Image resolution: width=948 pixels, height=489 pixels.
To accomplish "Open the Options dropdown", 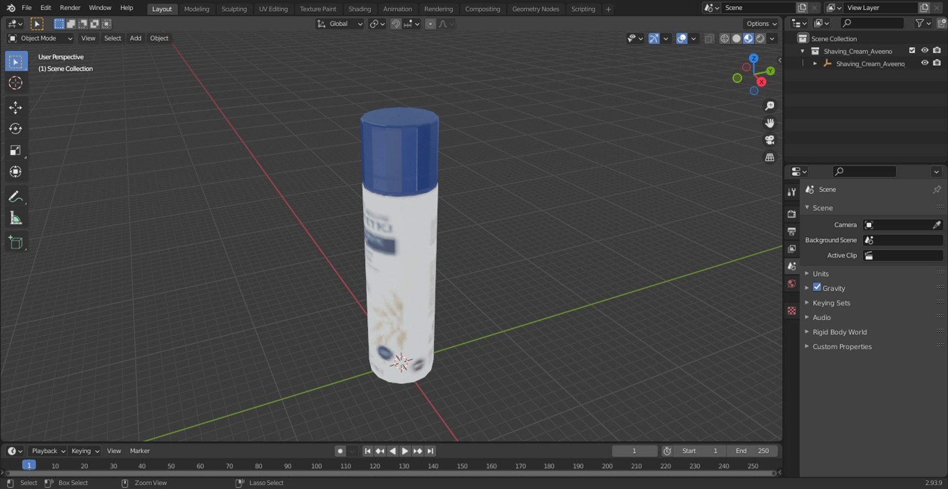I will [761, 24].
